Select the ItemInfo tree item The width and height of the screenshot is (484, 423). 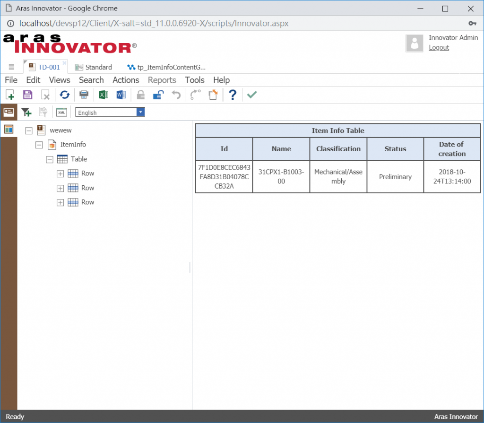(73, 145)
